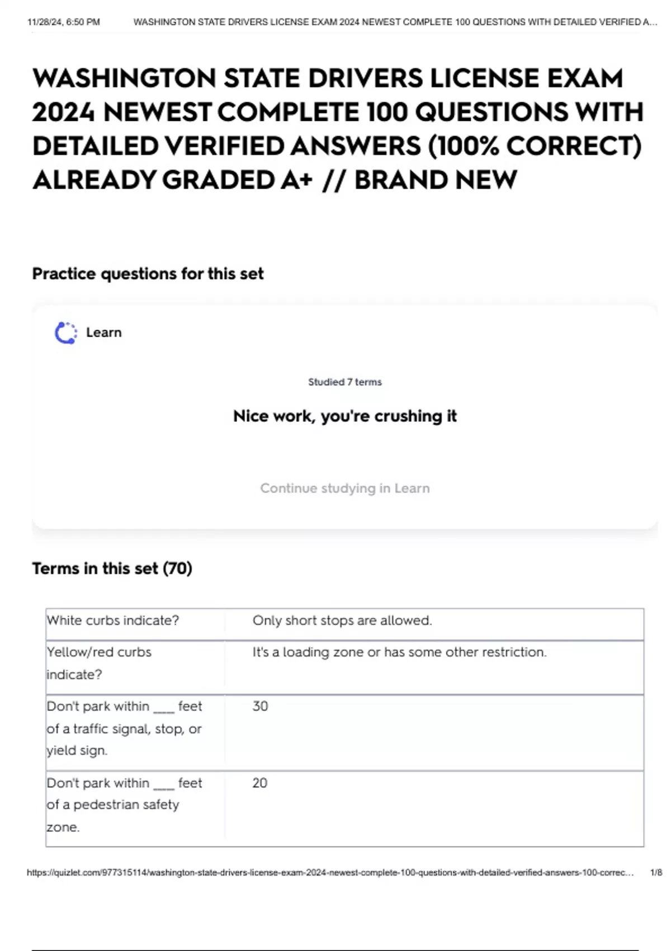Viewport: 671px width, 951px height.
Task: Click the 1/8 page number indicator
Action: pyautogui.click(x=656, y=872)
